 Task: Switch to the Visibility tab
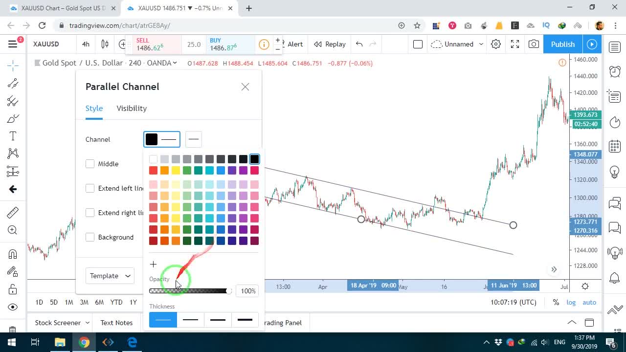pyautogui.click(x=132, y=108)
